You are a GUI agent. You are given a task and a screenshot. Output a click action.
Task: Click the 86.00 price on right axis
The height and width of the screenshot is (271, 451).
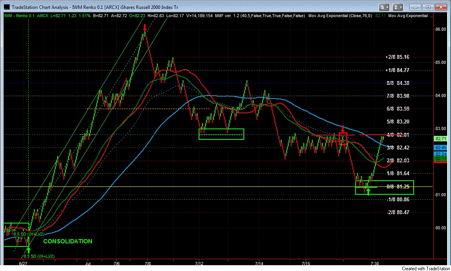tap(441, 29)
